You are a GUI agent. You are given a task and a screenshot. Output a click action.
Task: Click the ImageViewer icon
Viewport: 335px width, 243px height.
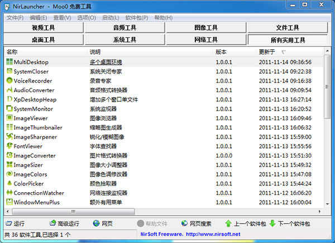[9, 118]
